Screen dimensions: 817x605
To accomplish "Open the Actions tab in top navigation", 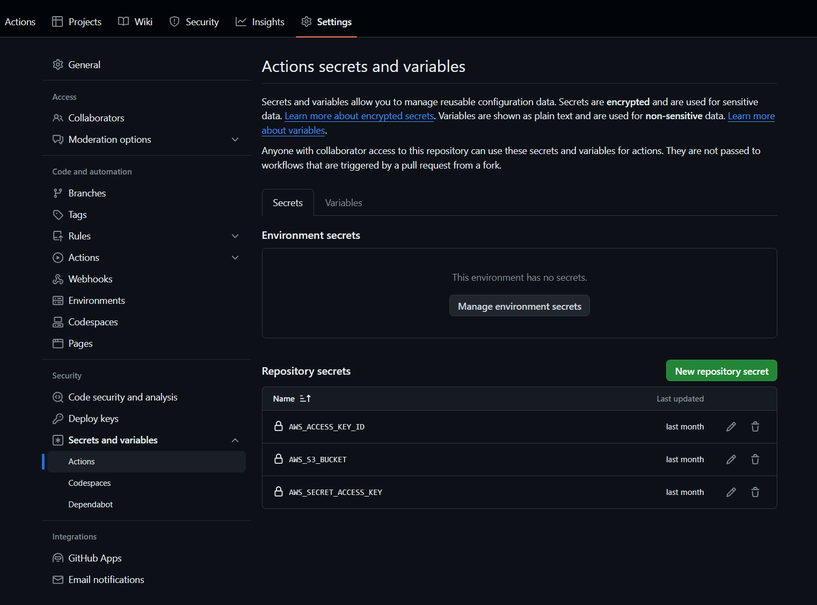I will click(20, 21).
